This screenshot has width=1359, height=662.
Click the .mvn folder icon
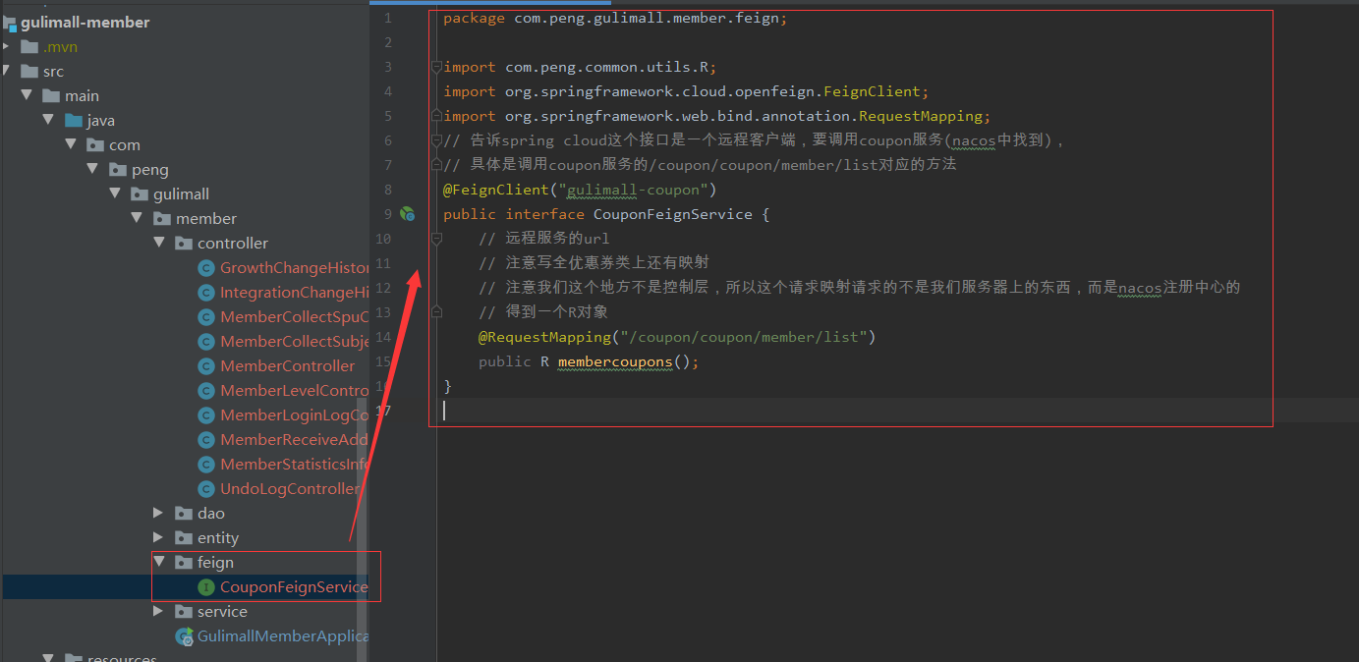point(29,46)
